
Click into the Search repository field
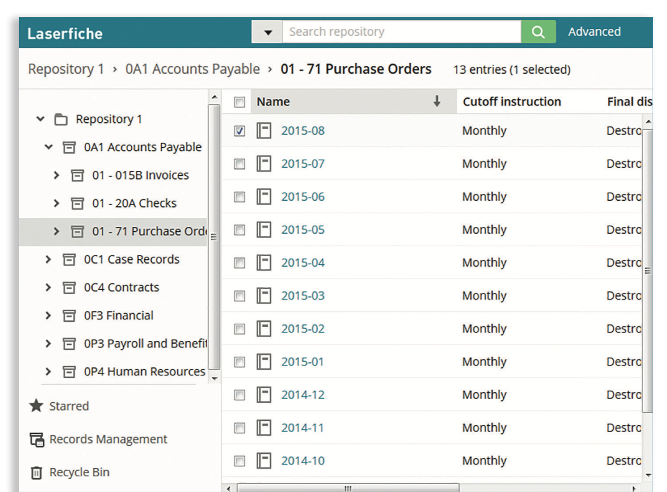pyautogui.click(x=402, y=32)
